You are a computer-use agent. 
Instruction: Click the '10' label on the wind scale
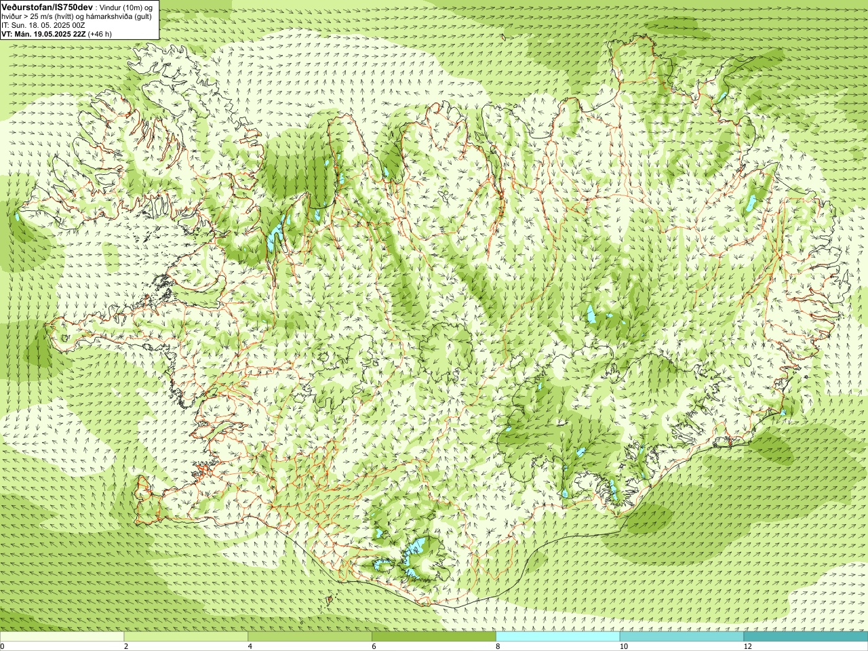coord(623,647)
